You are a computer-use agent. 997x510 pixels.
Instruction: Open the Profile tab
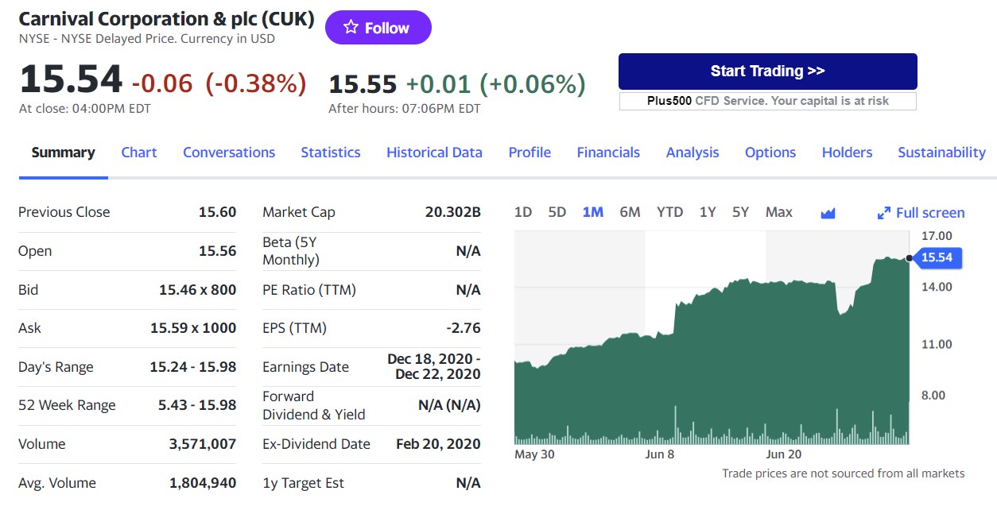click(x=530, y=153)
